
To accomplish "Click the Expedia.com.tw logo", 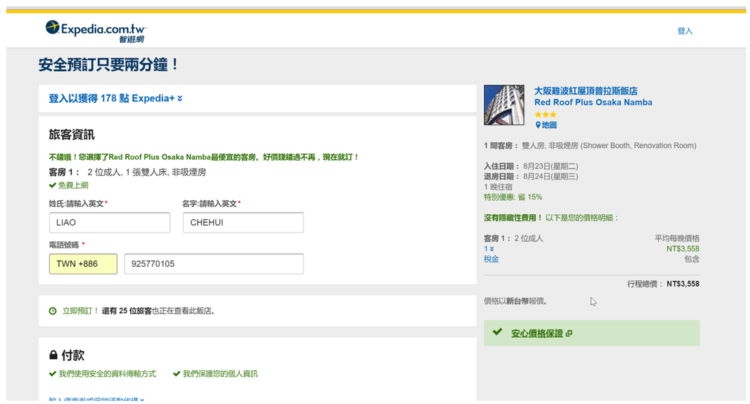I will point(96,31).
